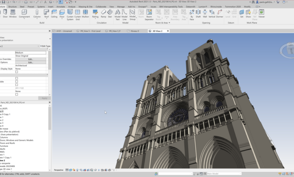The image size is (294, 177).
Task: Click the Edit Type button
Action: point(46,46)
